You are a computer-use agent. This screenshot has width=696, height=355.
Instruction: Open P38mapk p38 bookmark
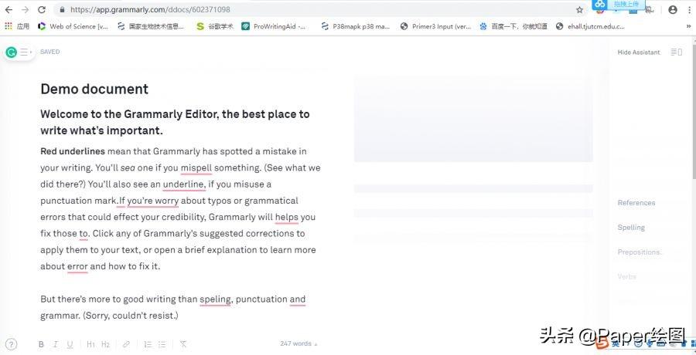(355, 26)
